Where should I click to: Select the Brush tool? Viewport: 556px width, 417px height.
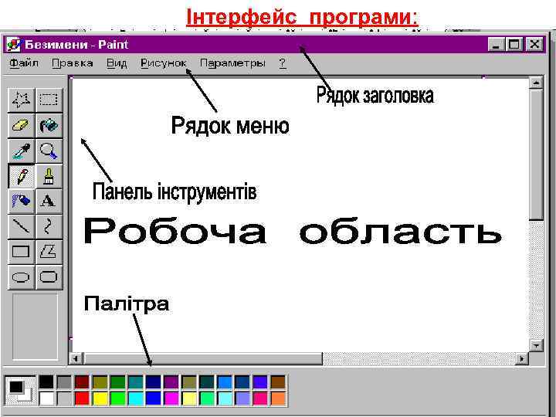click(49, 176)
